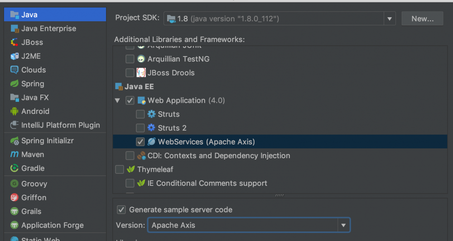Viewport: 453px width, 241px height.
Task: Select the Griffon project type
Action: 55,198
